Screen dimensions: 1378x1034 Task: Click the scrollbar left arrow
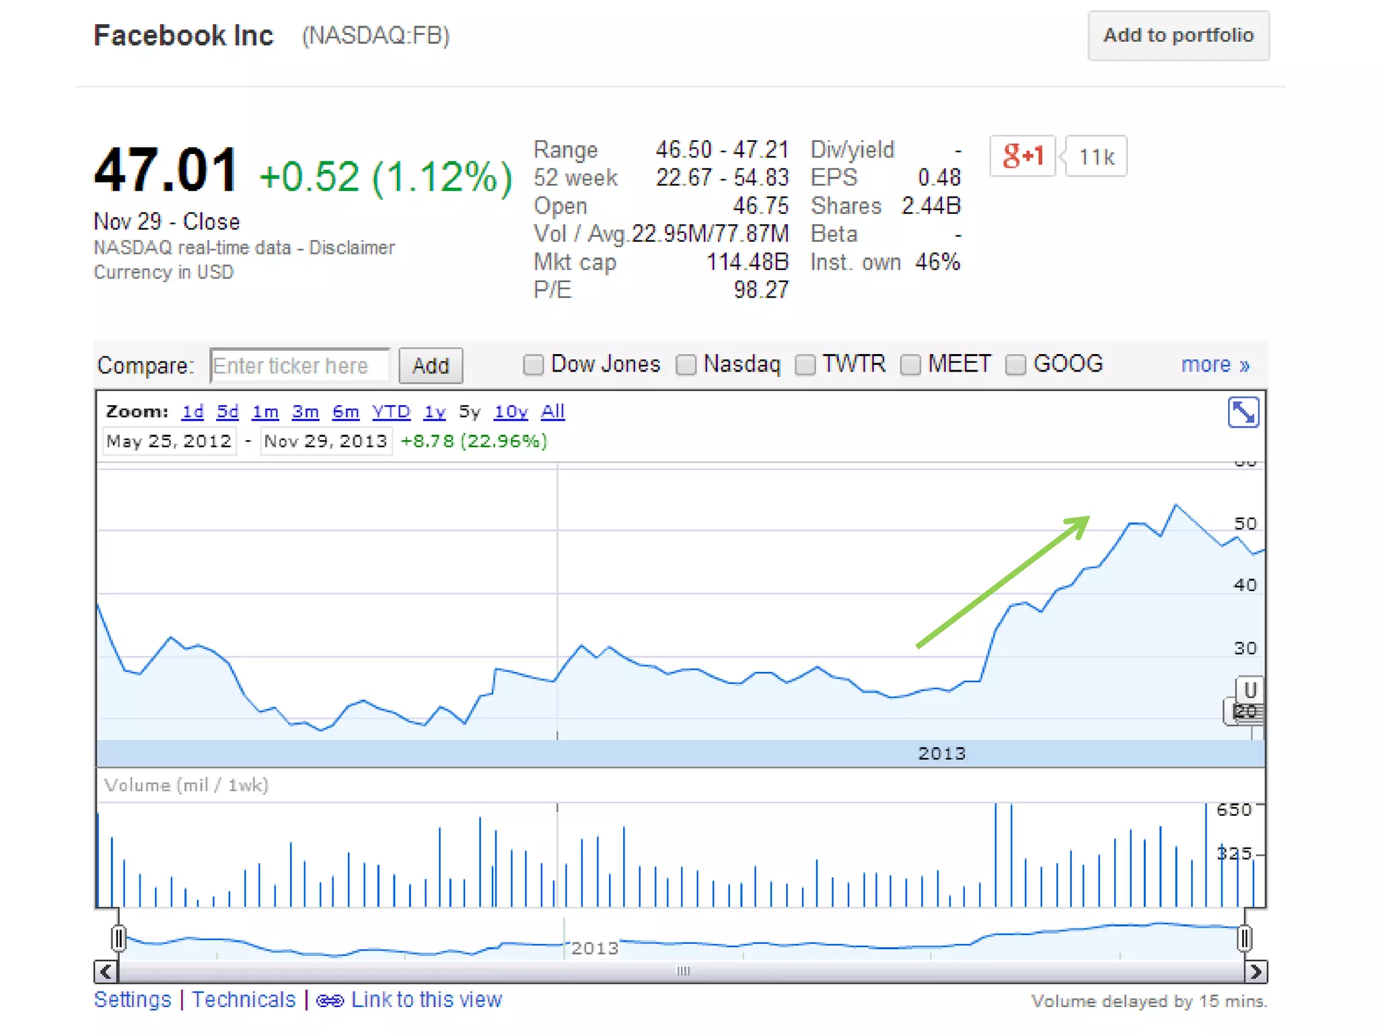[x=106, y=971]
